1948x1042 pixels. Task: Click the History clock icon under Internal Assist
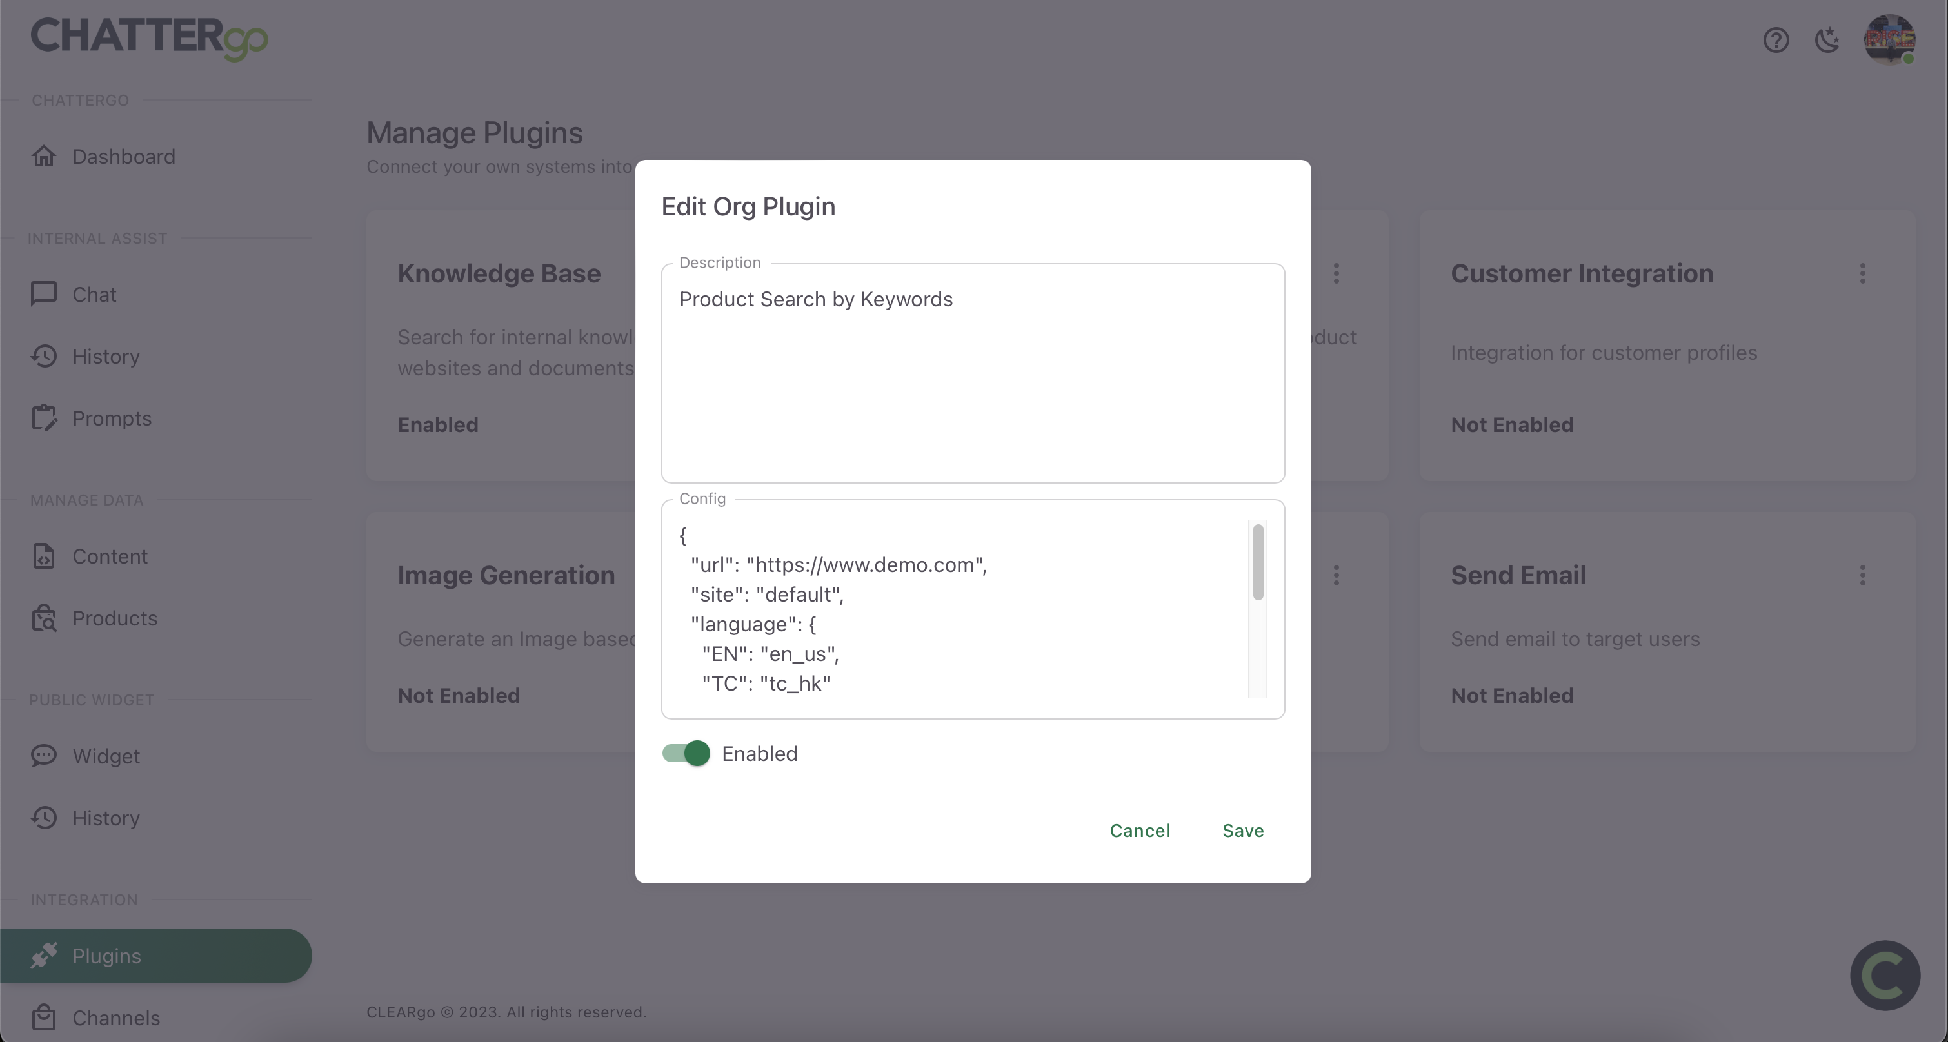pyautogui.click(x=44, y=355)
